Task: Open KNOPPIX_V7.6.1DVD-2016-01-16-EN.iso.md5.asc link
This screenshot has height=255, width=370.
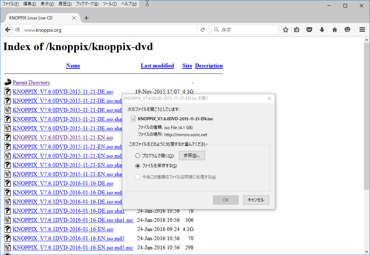Action: tap(73, 248)
